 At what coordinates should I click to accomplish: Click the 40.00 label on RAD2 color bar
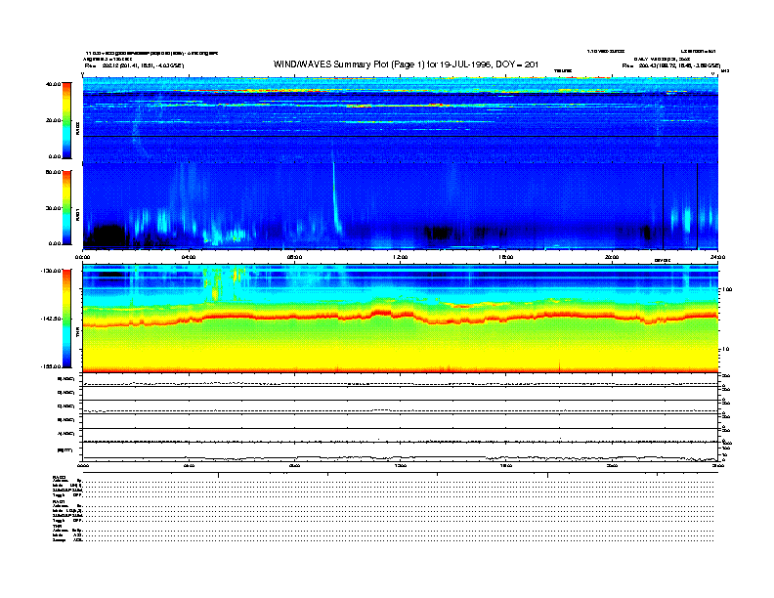pos(53,84)
